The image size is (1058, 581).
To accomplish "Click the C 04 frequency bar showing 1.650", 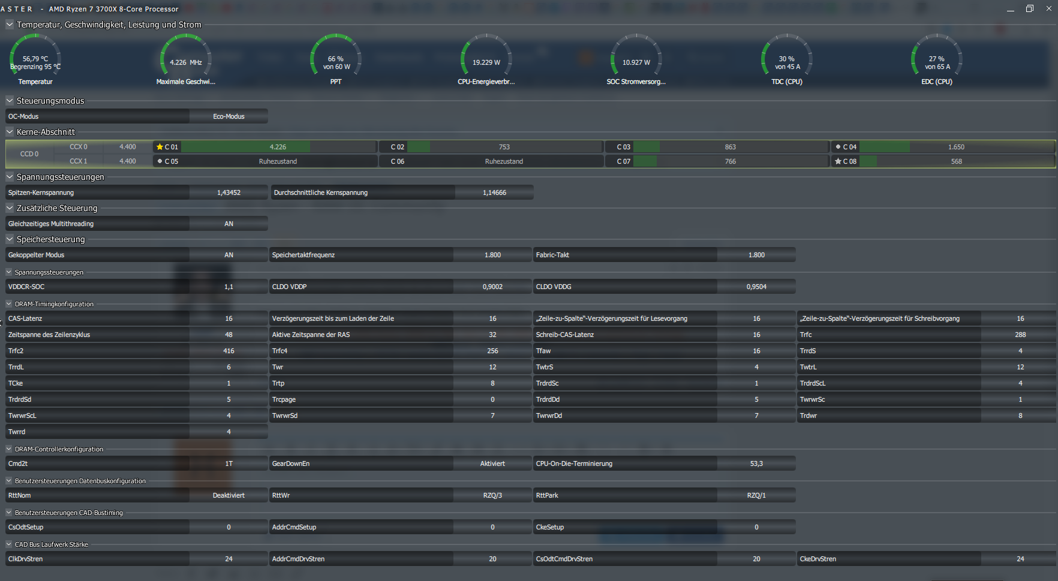I will coord(957,147).
